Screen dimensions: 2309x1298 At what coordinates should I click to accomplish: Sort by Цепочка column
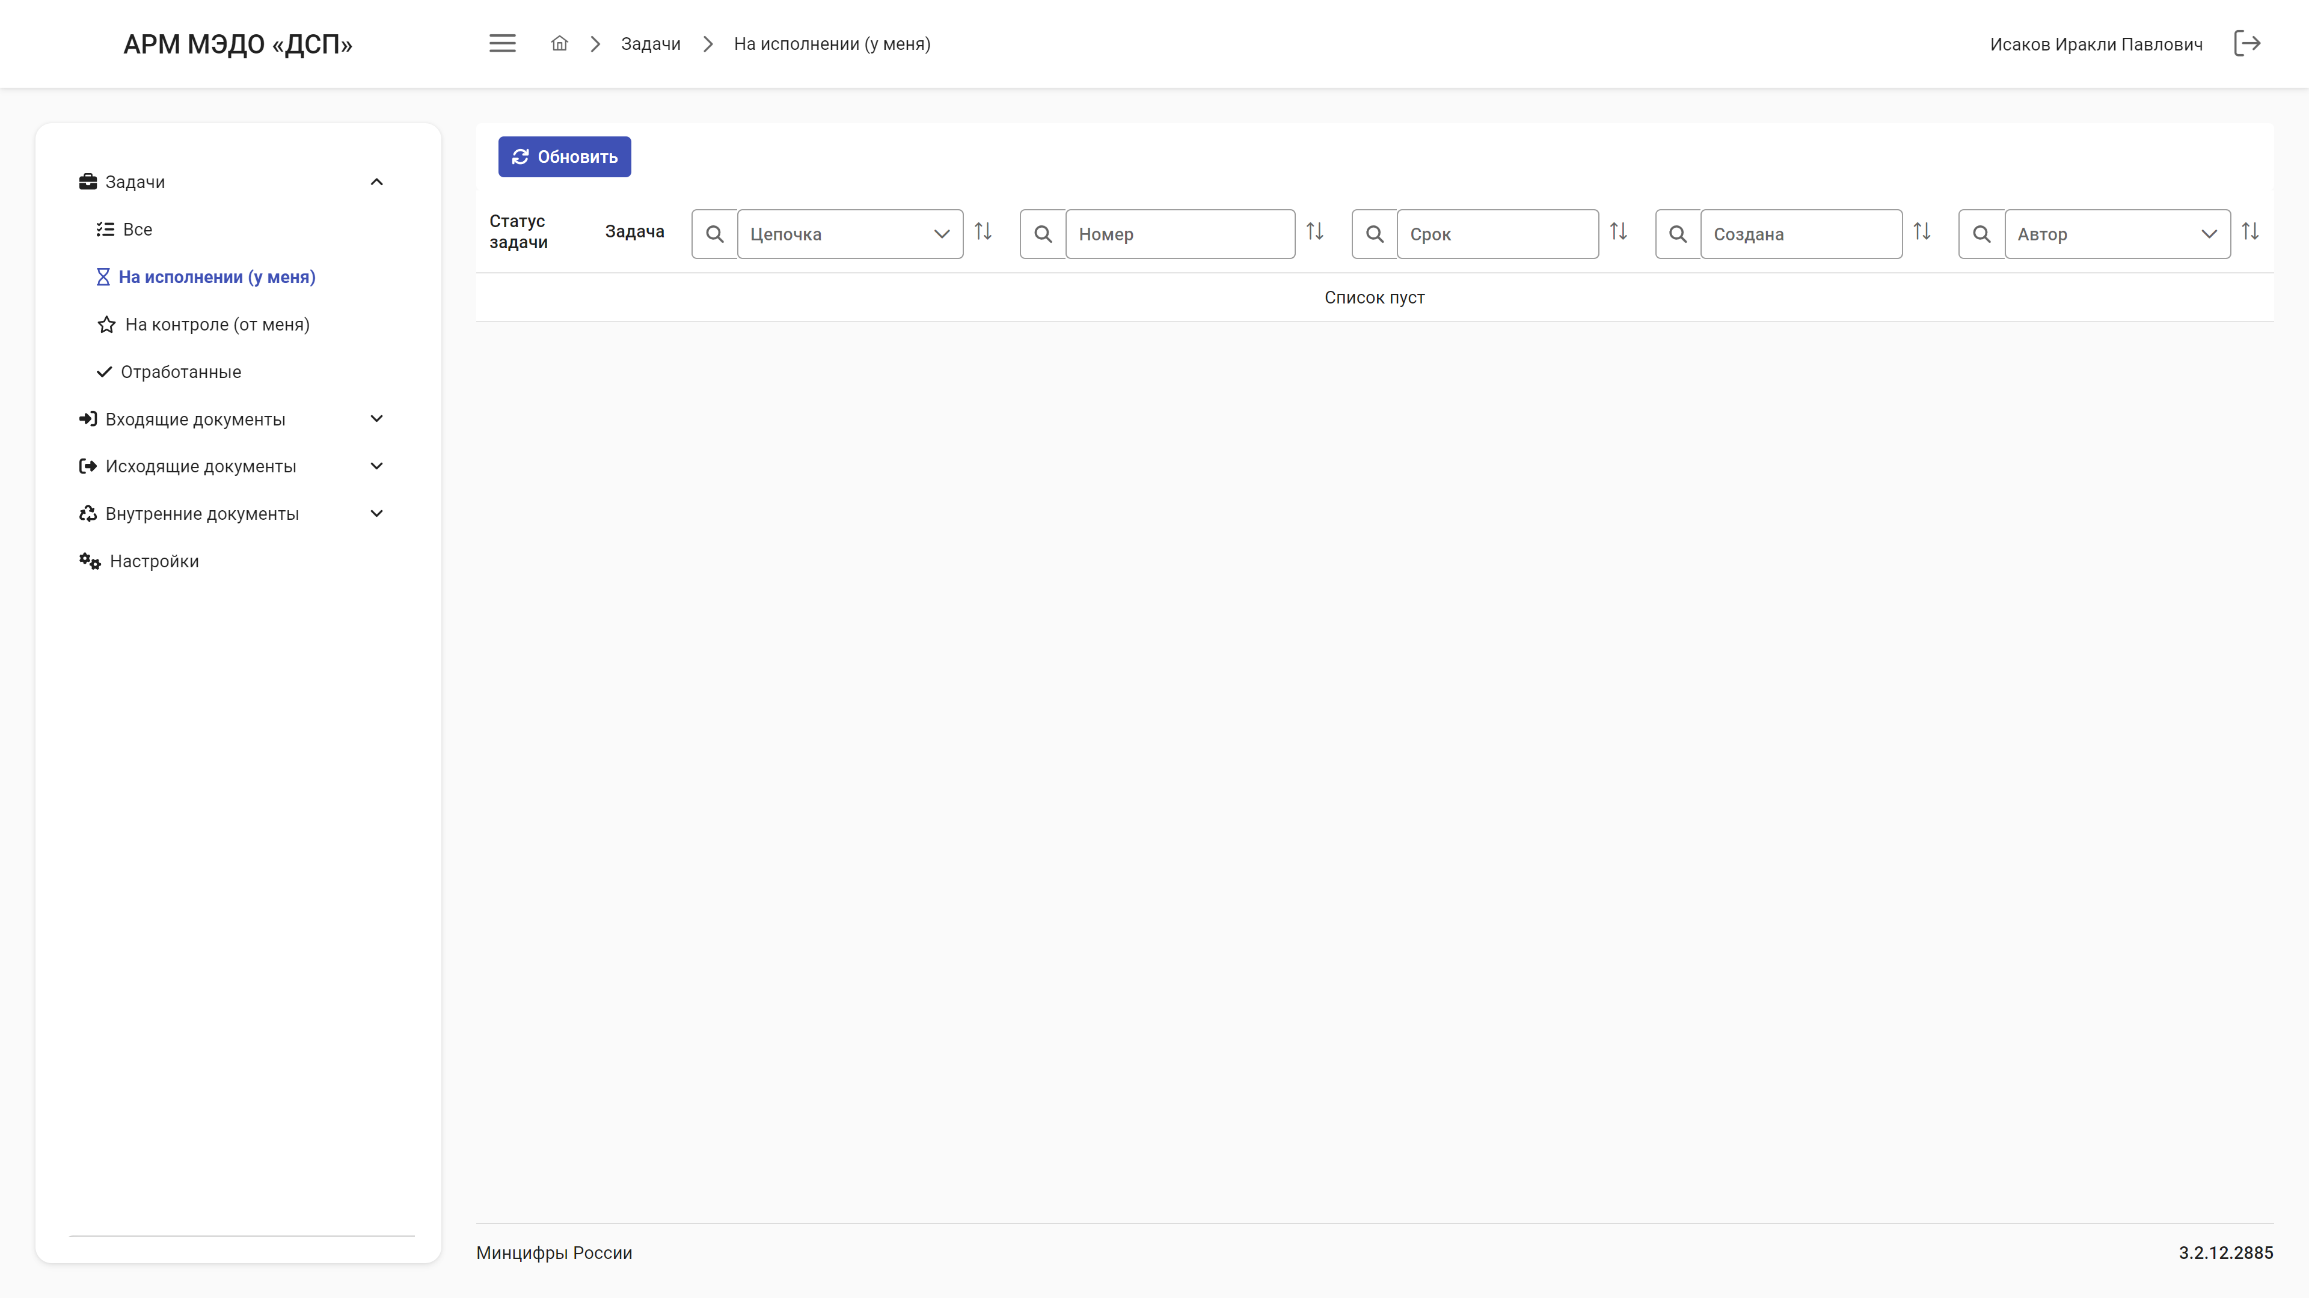pyautogui.click(x=983, y=232)
